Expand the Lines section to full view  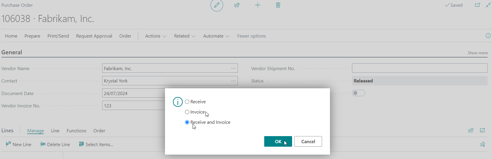pyautogui.click(x=482, y=130)
